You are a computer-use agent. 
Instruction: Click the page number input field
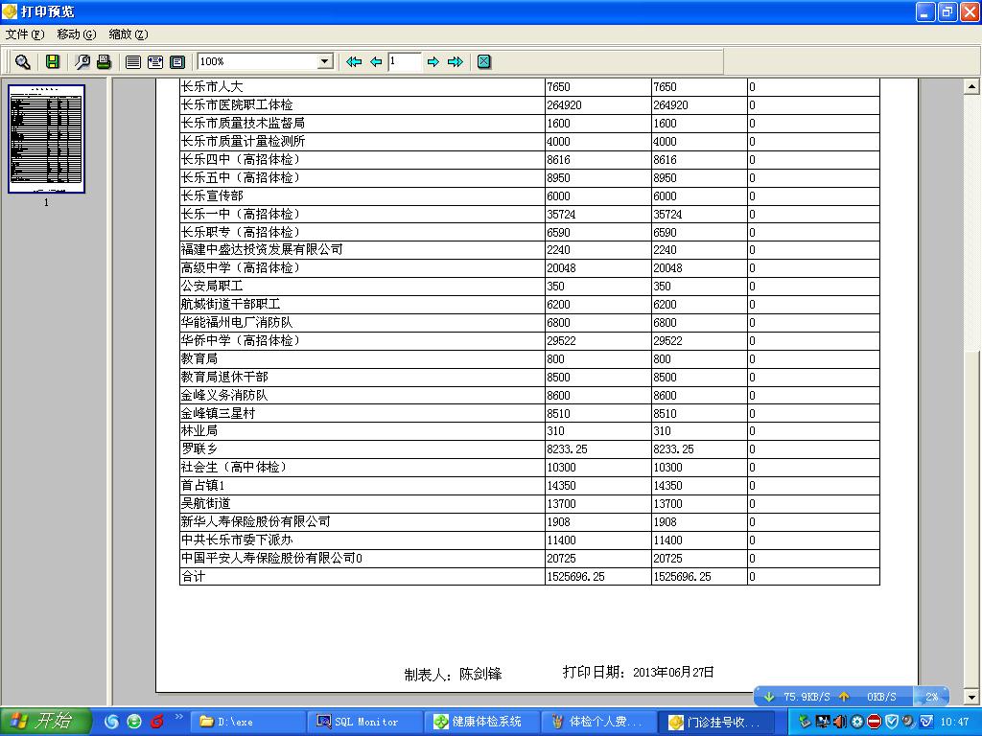click(404, 61)
